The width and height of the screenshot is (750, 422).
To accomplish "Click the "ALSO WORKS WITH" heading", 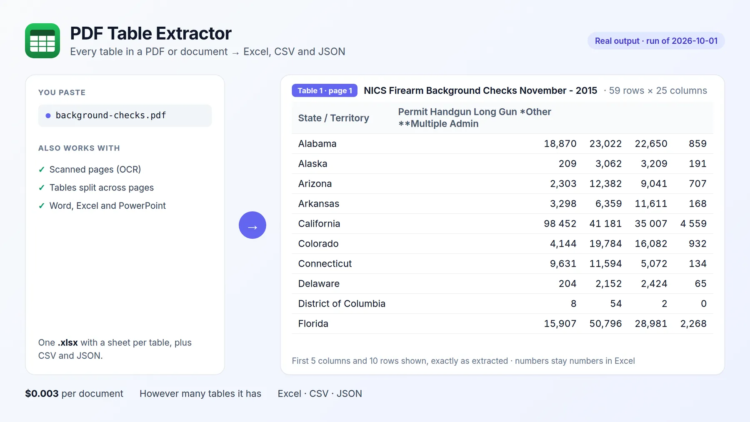I will [x=79, y=148].
